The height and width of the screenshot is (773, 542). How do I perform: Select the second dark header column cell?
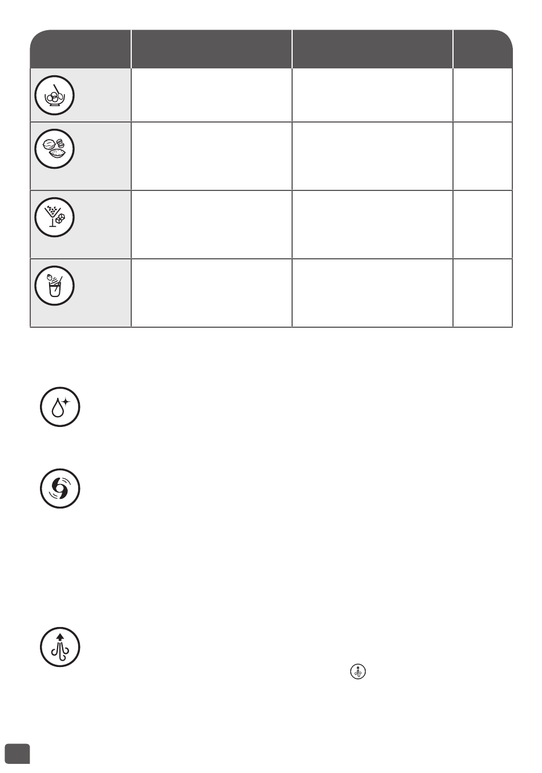[x=212, y=49]
